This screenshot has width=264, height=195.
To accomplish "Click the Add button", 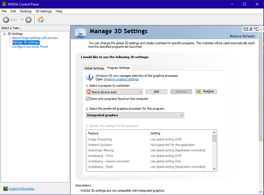I will click(x=156, y=92).
